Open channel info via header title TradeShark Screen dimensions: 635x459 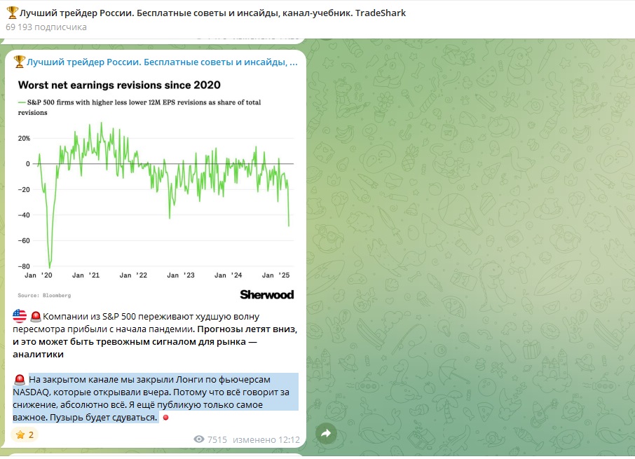[x=210, y=13]
